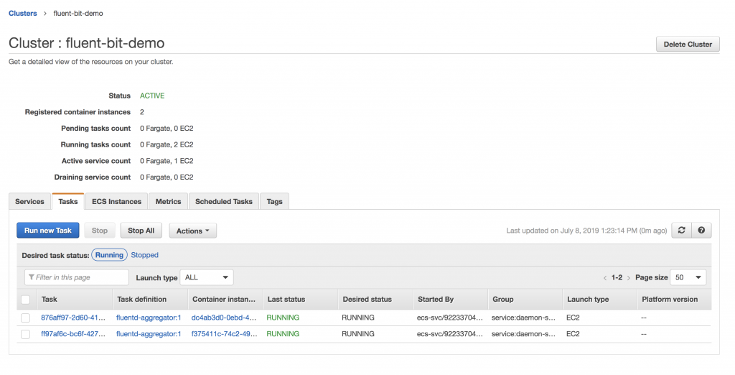Open container instance f375411c-74c2 link

pos(224,334)
